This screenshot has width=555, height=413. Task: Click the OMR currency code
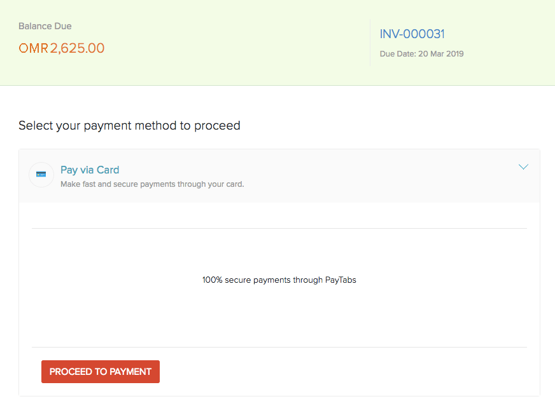pos(33,48)
